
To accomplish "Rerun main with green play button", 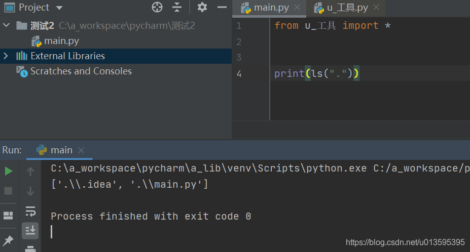I will click(x=9, y=172).
